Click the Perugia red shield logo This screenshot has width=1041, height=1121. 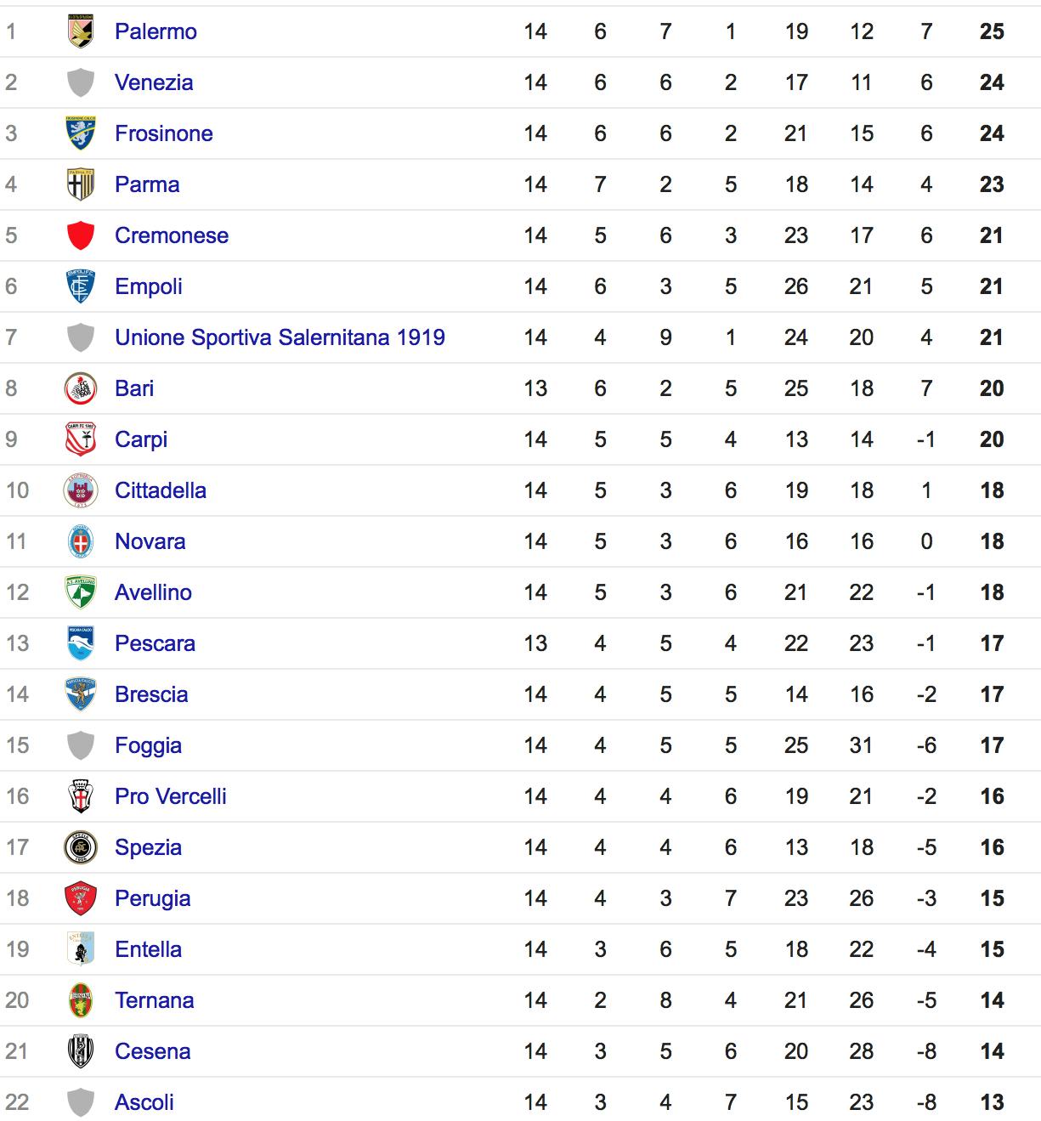pyautogui.click(x=81, y=898)
